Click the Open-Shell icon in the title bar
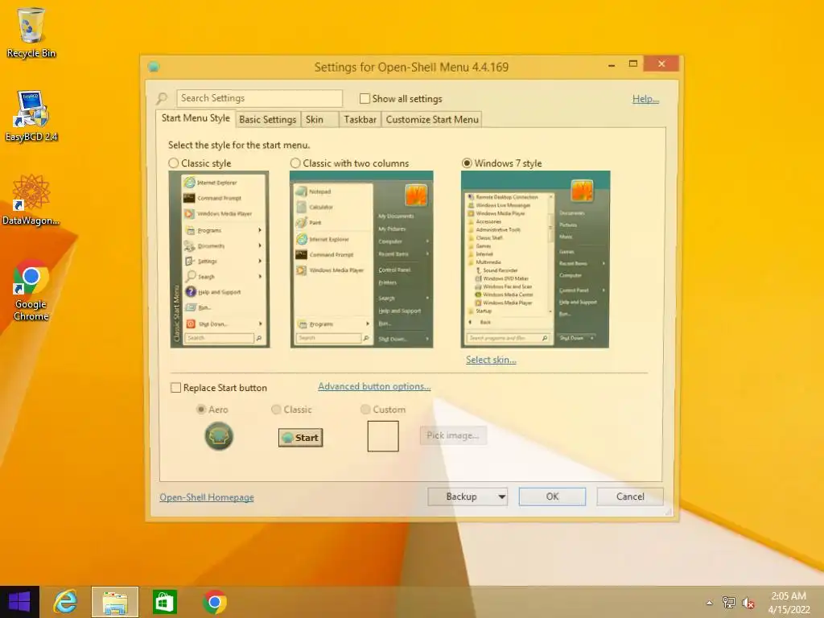The image size is (824, 618). click(154, 67)
